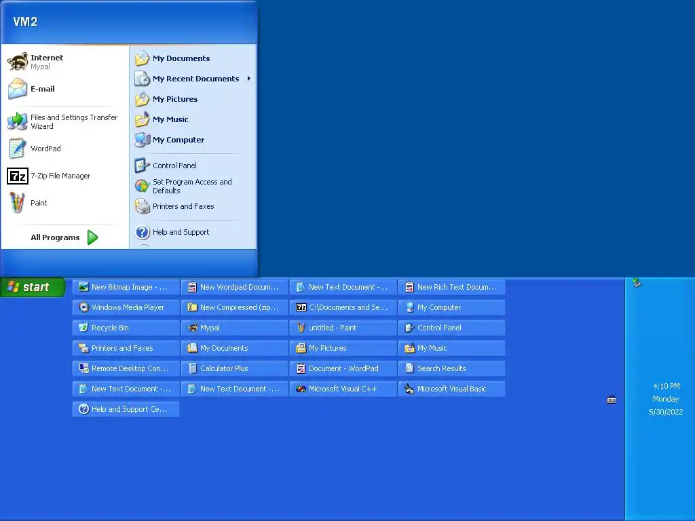Click the start button
The width and height of the screenshot is (695, 521).
pos(33,287)
